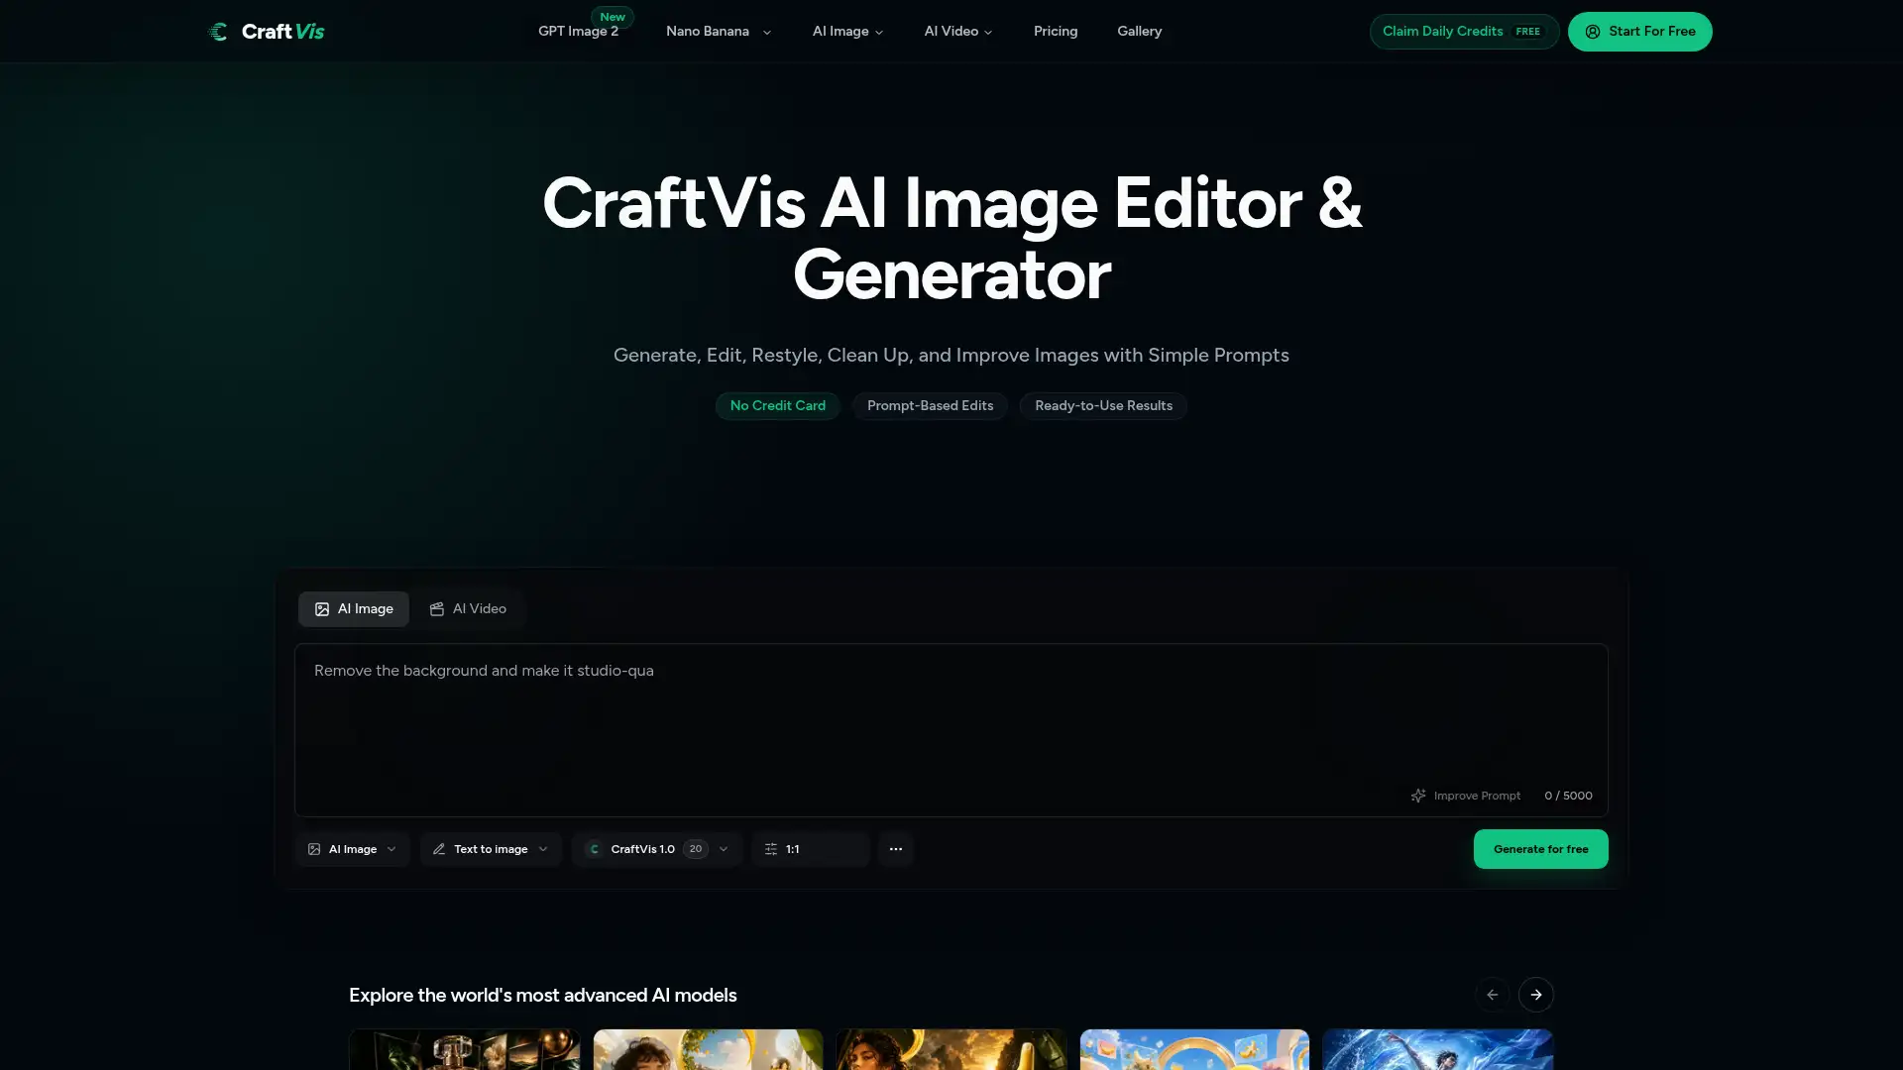Open the Gallery page
This screenshot has height=1070, width=1903.
click(1139, 32)
